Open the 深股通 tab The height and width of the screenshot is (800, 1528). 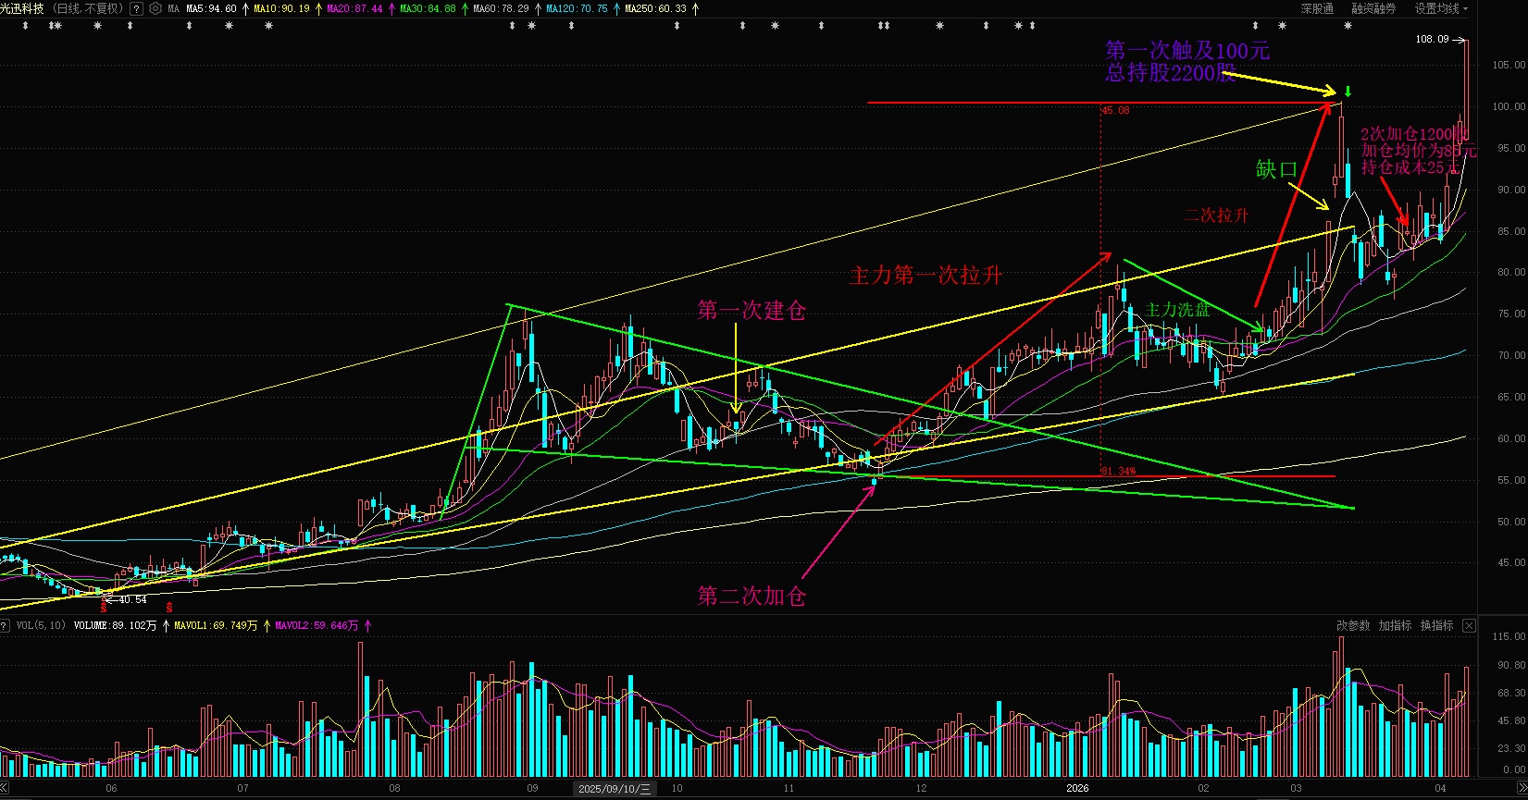pos(1317,8)
